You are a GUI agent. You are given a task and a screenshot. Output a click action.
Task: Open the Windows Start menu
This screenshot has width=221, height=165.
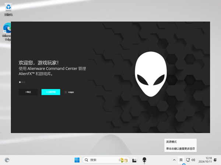pyautogui.click(x=77, y=160)
